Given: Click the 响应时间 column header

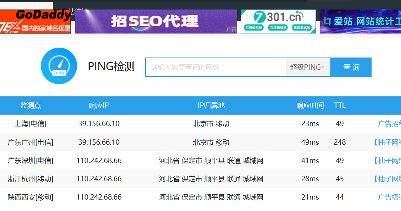Looking at the screenshot, I should (x=310, y=105).
